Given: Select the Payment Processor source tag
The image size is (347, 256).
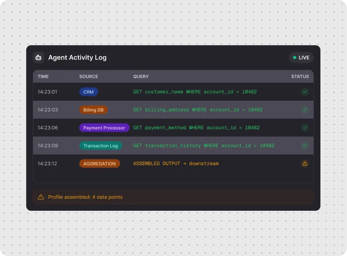Looking at the screenshot, I should (x=104, y=128).
